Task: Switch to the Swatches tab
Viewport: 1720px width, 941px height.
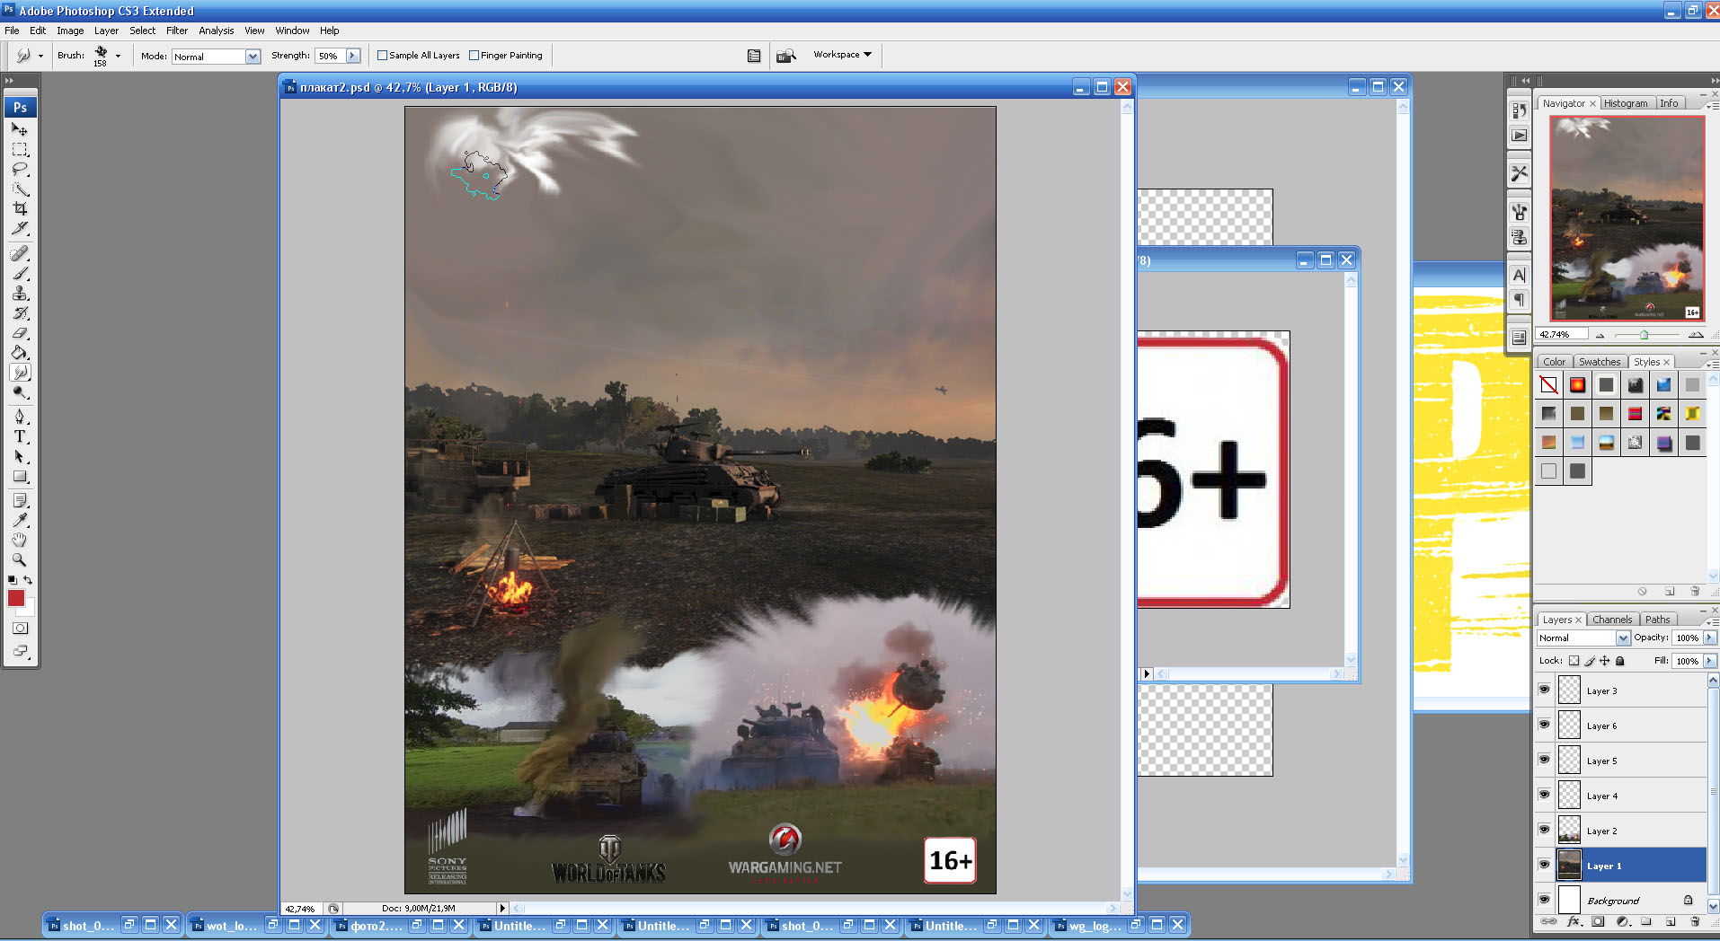Action: [1600, 362]
